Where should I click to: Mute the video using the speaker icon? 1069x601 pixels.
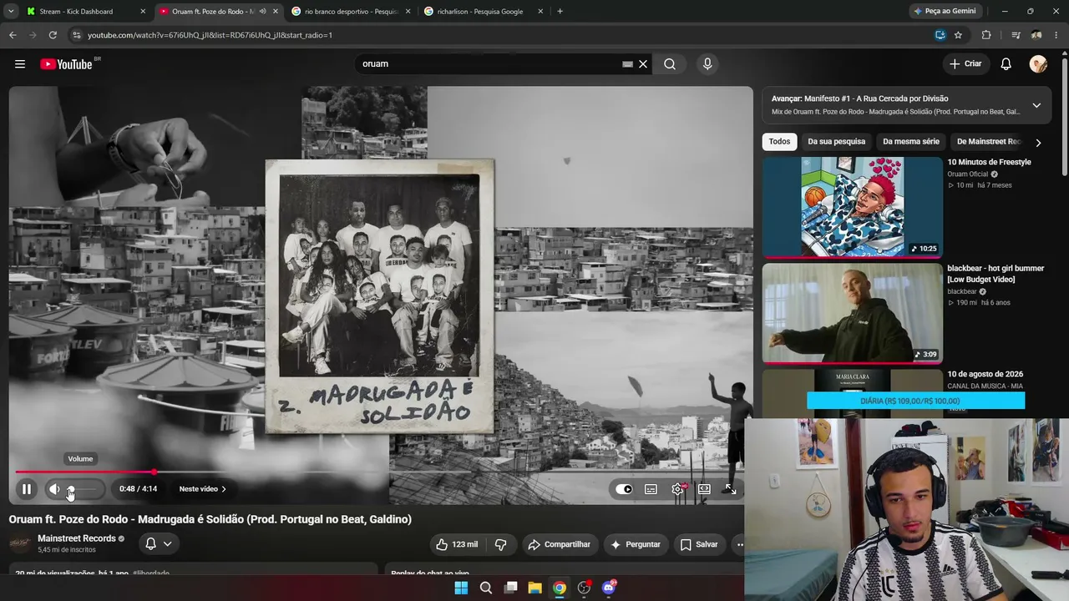point(54,489)
